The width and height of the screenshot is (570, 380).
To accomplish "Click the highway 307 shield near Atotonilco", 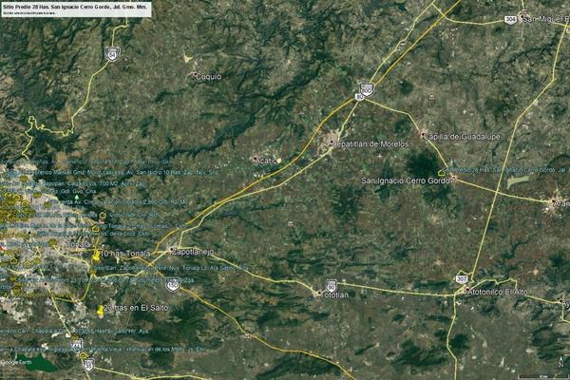I will pyautogui.click(x=461, y=278).
